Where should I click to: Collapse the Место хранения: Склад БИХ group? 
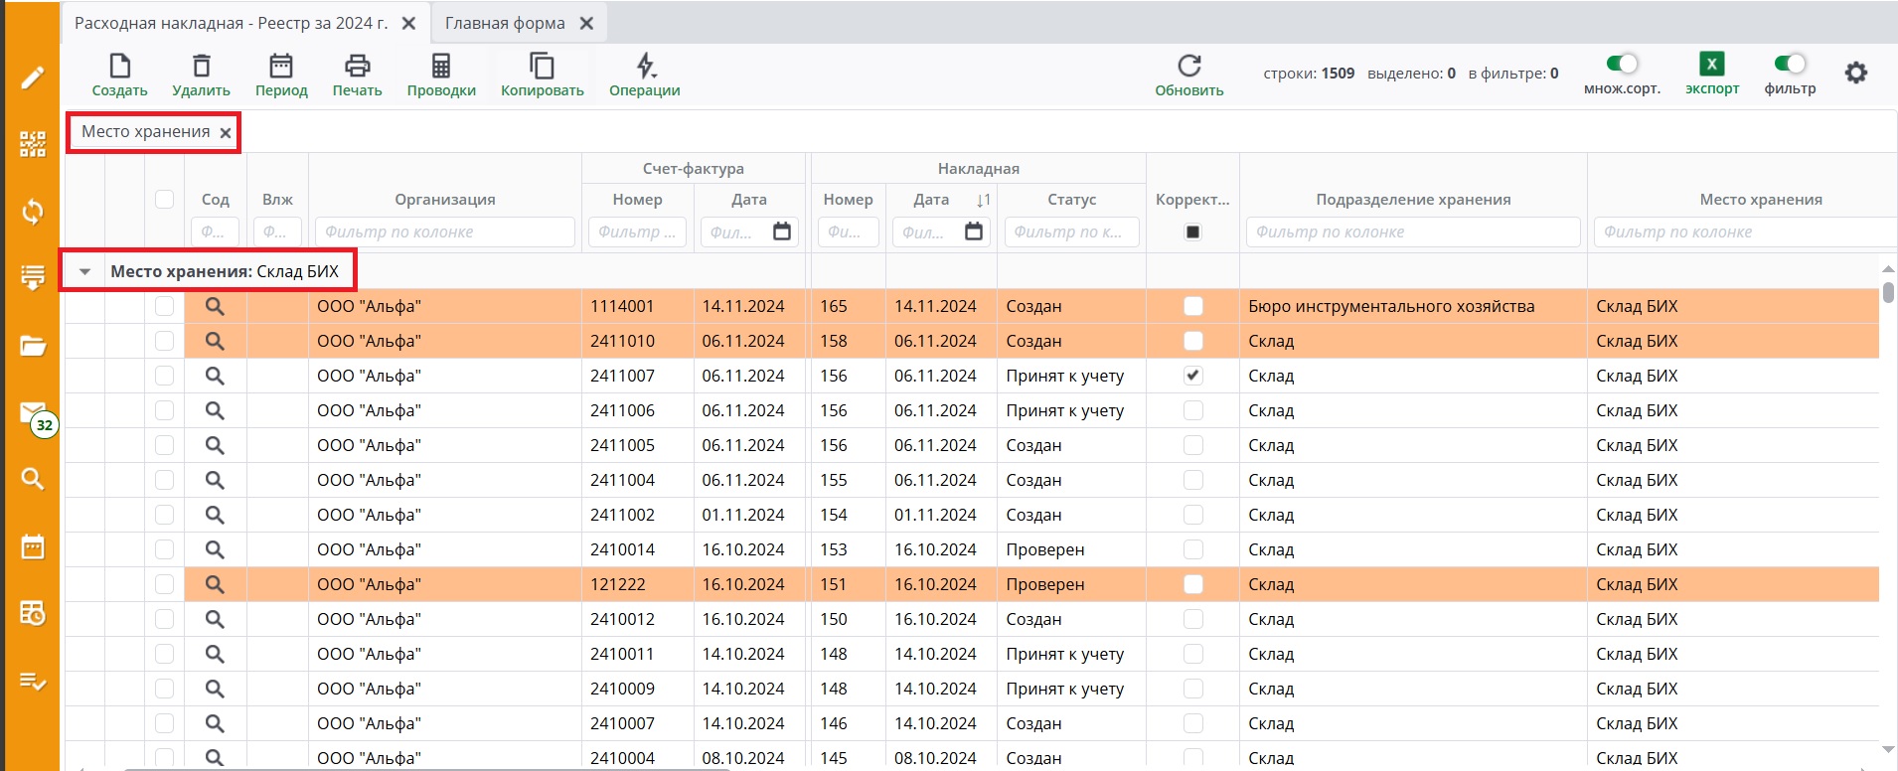click(x=85, y=271)
